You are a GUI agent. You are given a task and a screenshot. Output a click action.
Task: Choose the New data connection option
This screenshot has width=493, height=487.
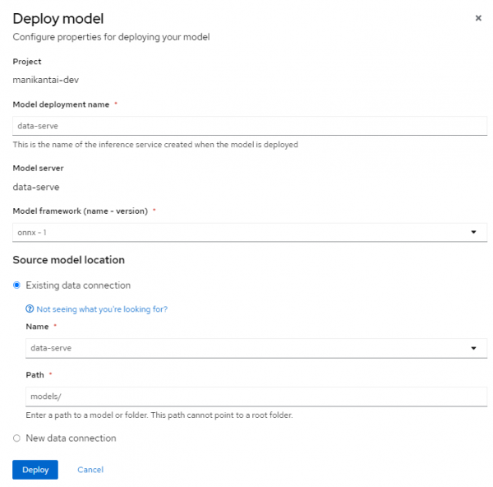coord(17,438)
